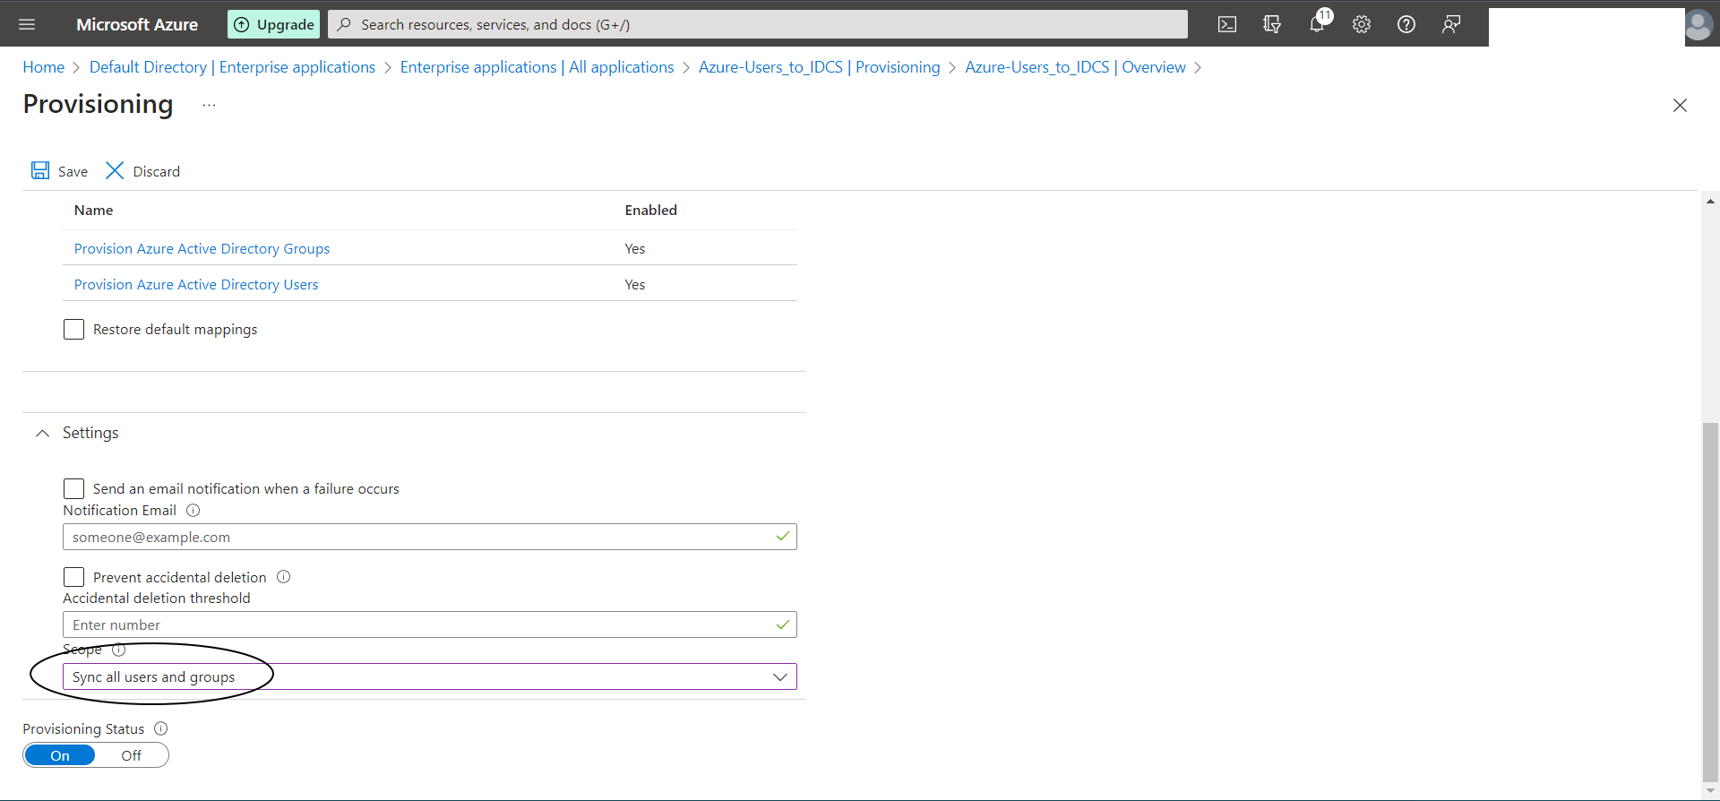Open portal settings gear
1720x801 pixels.
pos(1362,24)
